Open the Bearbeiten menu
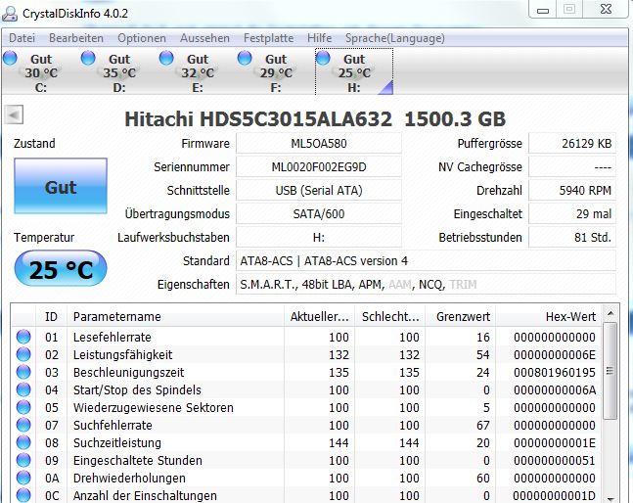The height and width of the screenshot is (503, 633). click(x=76, y=38)
